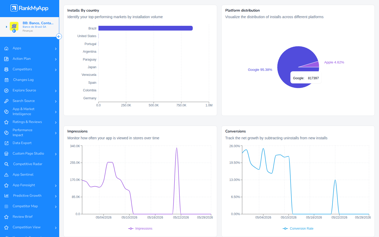The width and height of the screenshot is (379, 237).
Task: Click the Data Export icon
Action: (x=6, y=143)
